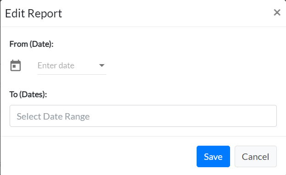
Task: Click the calendar icon beside Enter date
Action: pos(16,66)
